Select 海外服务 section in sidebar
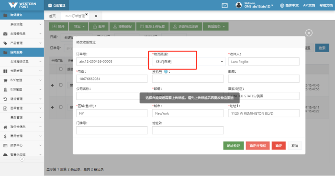The width and height of the screenshot is (335, 176). (x=22, y=15)
